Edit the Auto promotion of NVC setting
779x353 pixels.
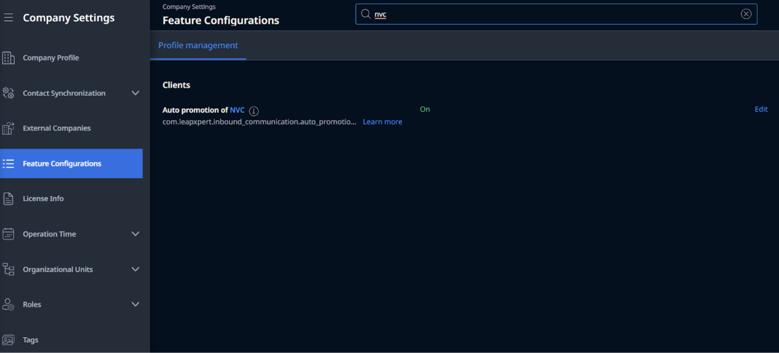pyautogui.click(x=761, y=109)
